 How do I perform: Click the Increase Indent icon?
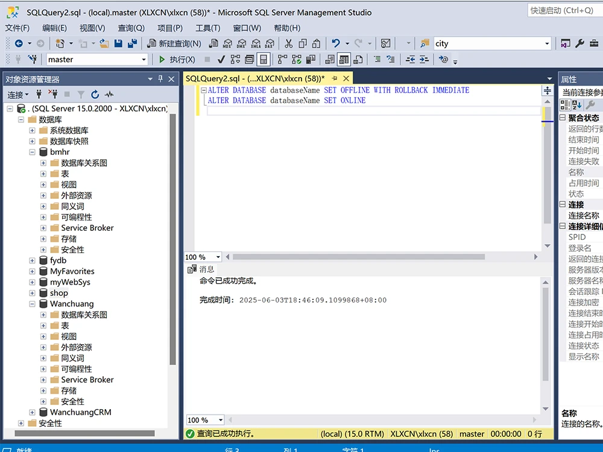click(424, 60)
